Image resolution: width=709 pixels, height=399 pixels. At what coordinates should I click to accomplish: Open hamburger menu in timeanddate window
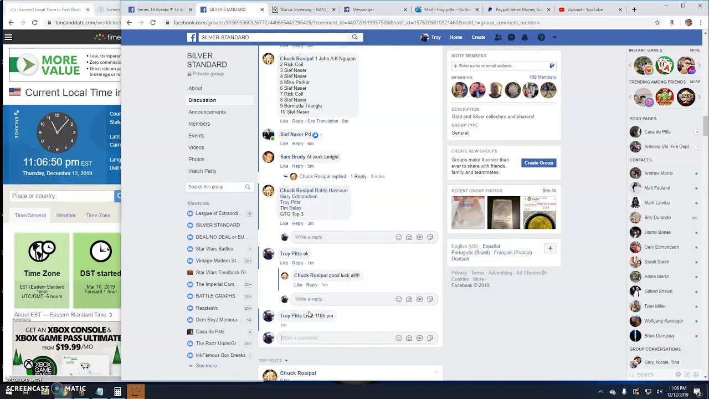(x=8, y=37)
